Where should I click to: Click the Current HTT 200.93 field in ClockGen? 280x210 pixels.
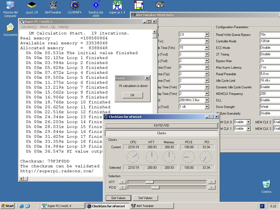(152, 147)
